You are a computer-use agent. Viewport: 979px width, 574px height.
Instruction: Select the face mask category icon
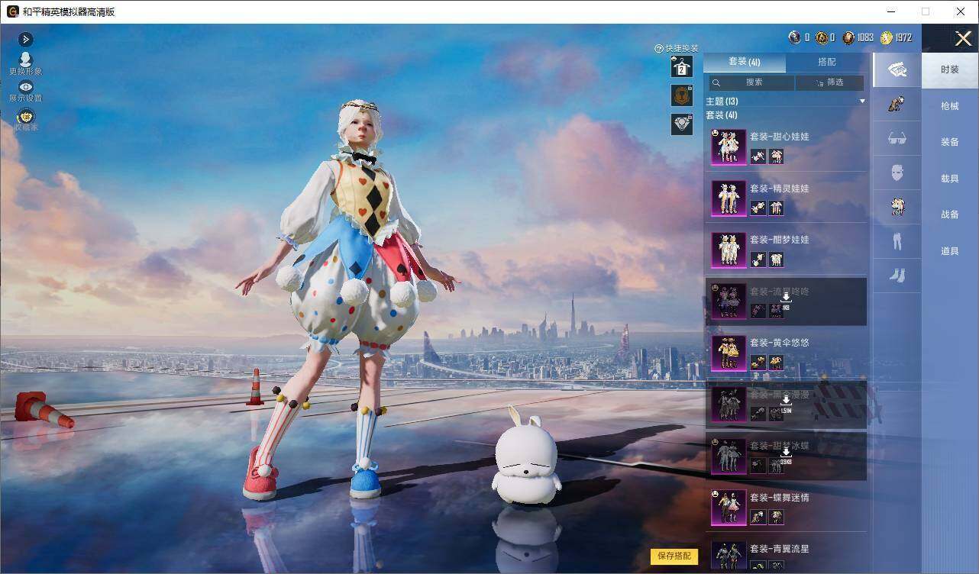click(897, 173)
